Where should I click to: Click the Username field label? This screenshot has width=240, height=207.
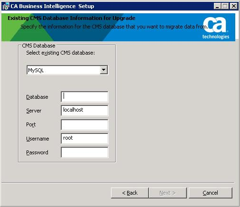[x=37, y=139]
